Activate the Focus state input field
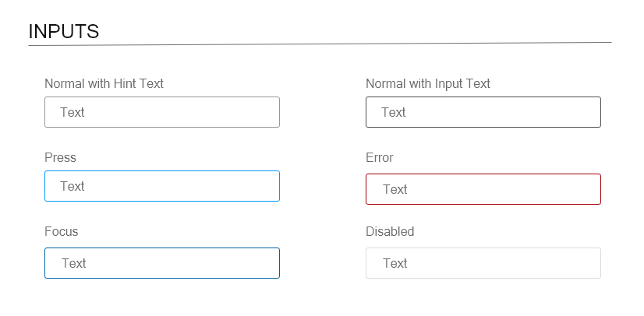This screenshot has width=644, height=316. click(162, 263)
